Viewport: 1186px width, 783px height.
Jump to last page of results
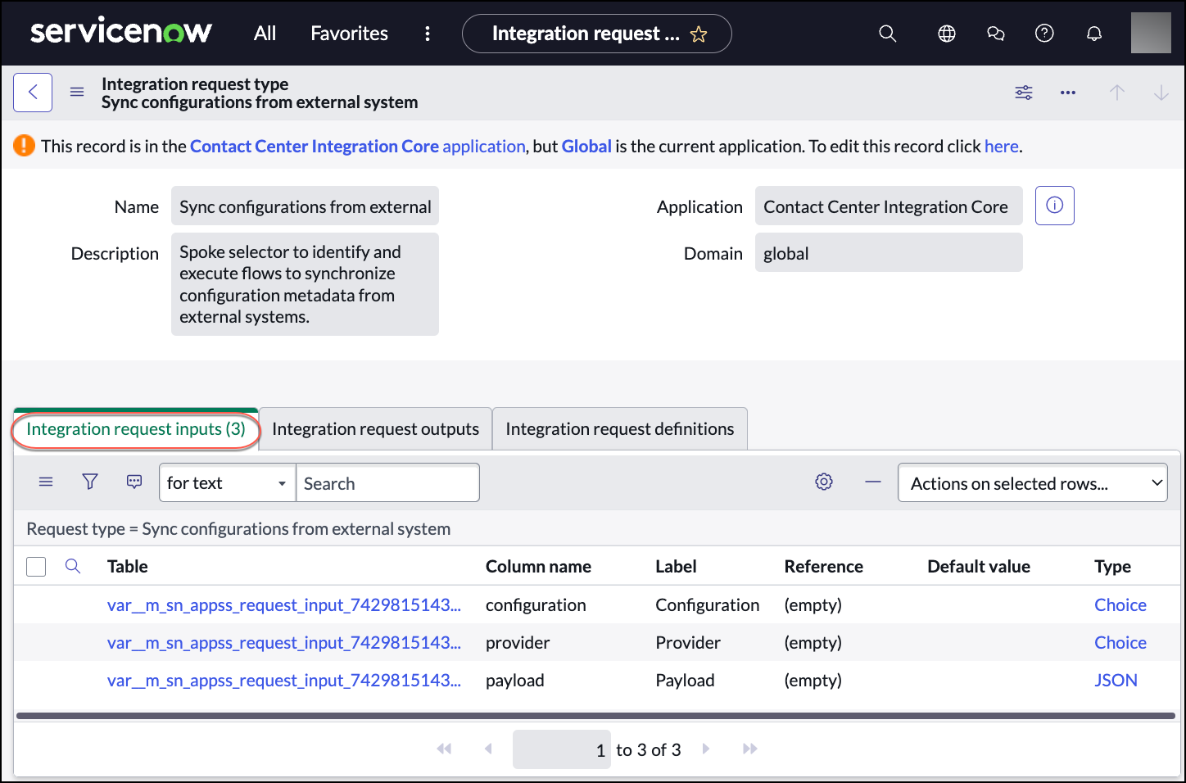tap(749, 749)
